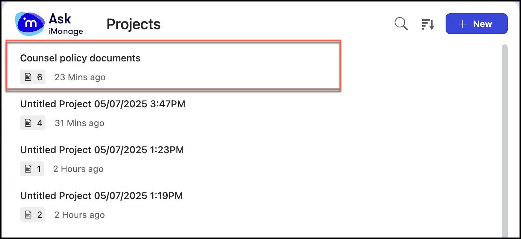Open Untitled Project 05/07/2025 1:23PM

102,149
